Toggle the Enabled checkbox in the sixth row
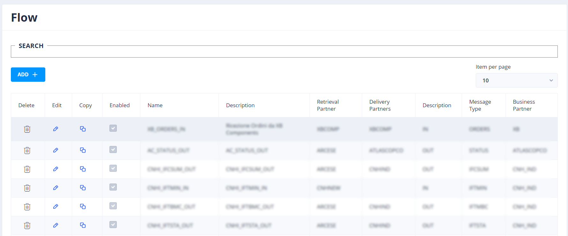 113,225
